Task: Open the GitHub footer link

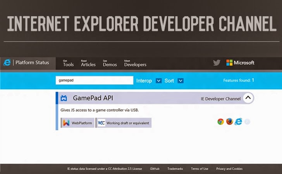Action: pyautogui.click(x=155, y=169)
